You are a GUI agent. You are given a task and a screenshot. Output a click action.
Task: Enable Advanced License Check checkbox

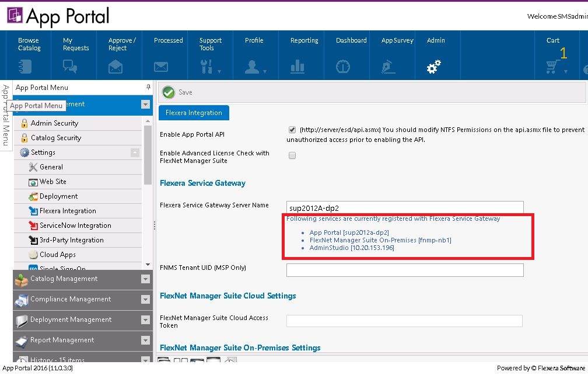(x=292, y=155)
